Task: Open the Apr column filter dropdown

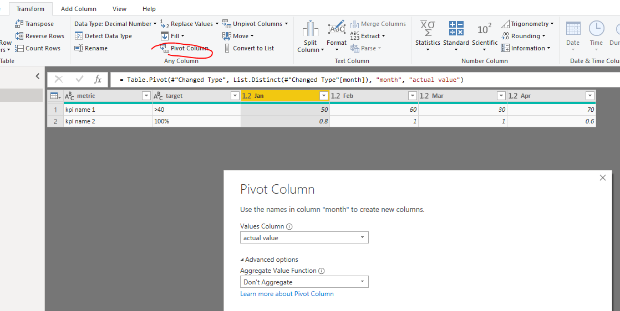Action: pyautogui.click(x=590, y=96)
